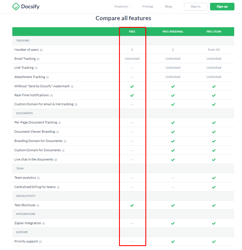Click info icon next to Text Shortcuts
The width and height of the screenshot is (242, 250).
[38, 205]
